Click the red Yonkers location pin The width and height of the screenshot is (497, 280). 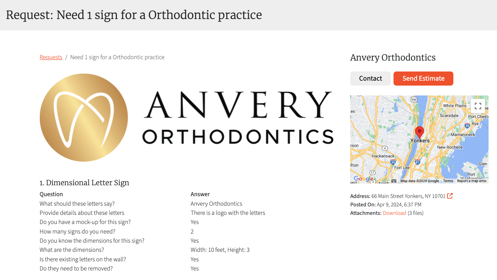tap(419, 132)
